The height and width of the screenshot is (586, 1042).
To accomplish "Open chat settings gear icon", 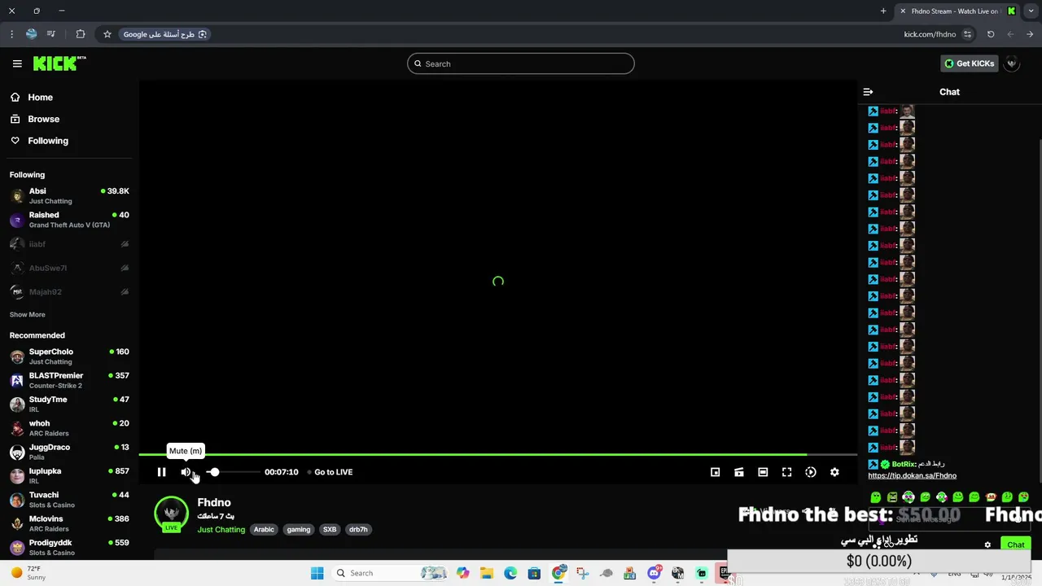I will click(987, 544).
